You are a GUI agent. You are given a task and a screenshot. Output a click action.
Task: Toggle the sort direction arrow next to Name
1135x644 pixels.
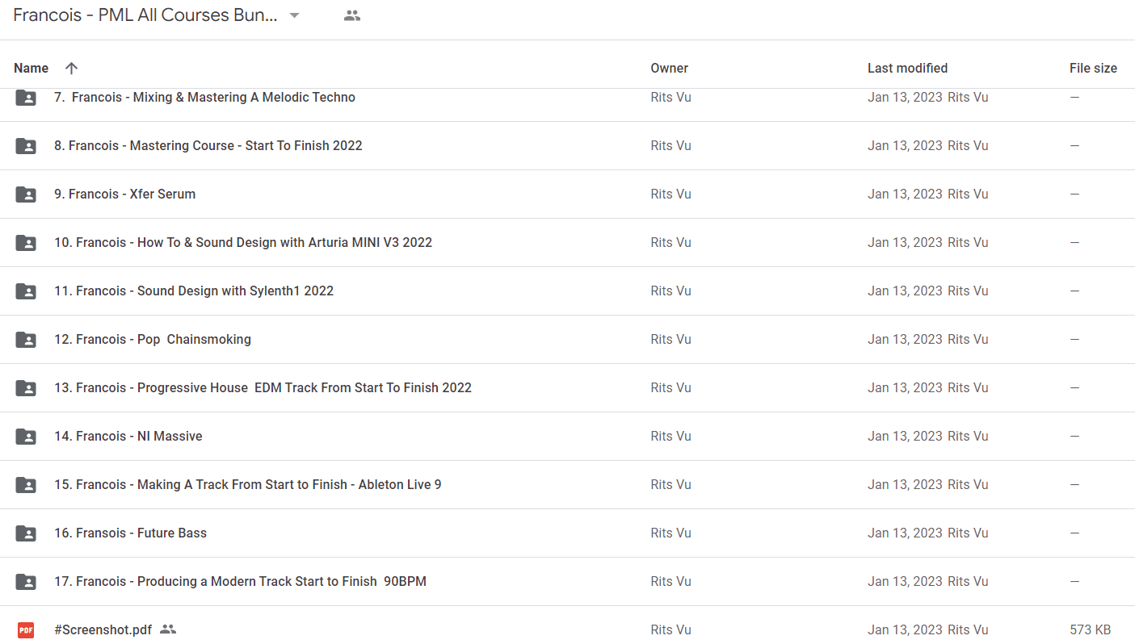coord(71,68)
